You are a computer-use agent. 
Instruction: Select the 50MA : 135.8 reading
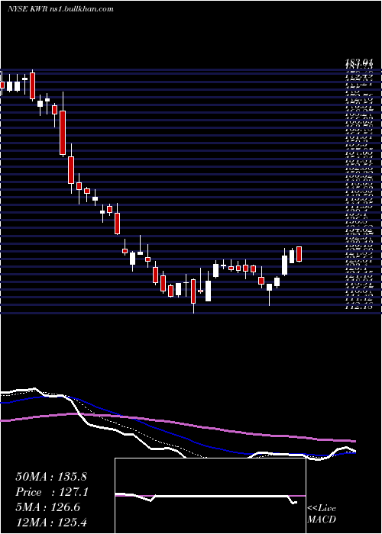click(x=51, y=477)
